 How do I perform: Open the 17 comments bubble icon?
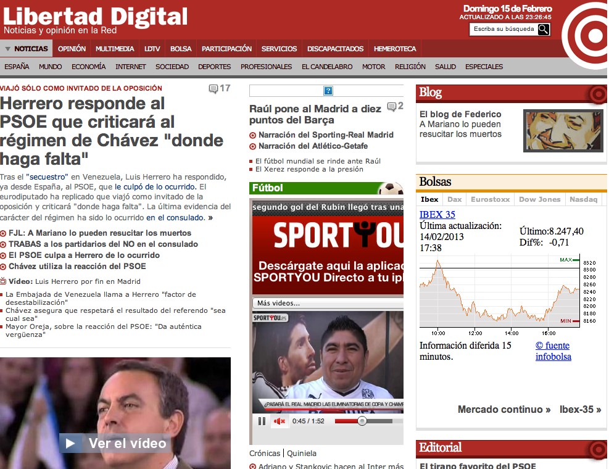click(213, 89)
